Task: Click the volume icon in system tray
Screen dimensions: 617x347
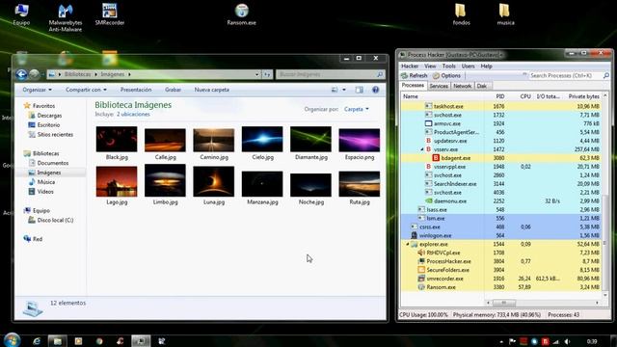Action: click(x=567, y=341)
